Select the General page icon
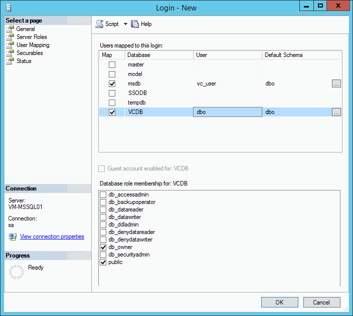Image resolution: width=353 pixels, height=316 pixels. pyautogui.click(x=10, y=29)
